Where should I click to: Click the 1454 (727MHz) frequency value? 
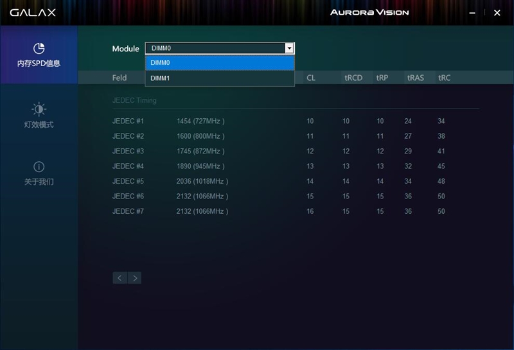[x=200, y=121]
